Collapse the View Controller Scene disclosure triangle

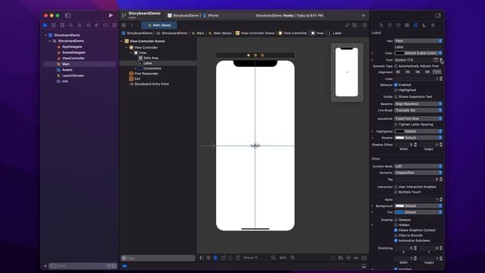coord(121,41)
